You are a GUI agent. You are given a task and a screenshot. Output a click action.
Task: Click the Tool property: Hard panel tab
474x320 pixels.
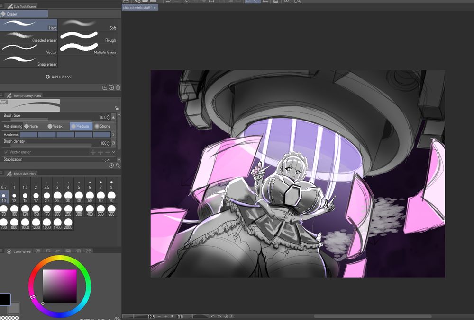pyautogui.click(x=24, y=95)
